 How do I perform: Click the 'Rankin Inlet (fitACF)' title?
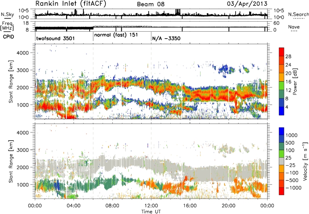[x=71, y=4]
